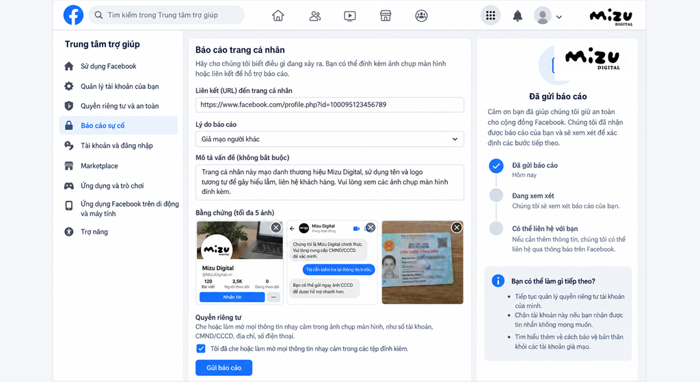This screenshot has width=700, height=382.
Task: Open 'Trợ năng' accessibility section
Action: 94,232
